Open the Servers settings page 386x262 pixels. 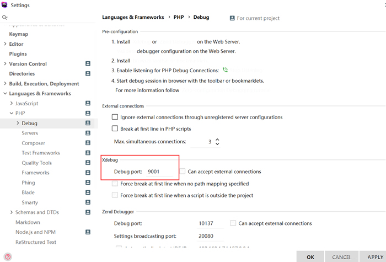coord(30,133)
